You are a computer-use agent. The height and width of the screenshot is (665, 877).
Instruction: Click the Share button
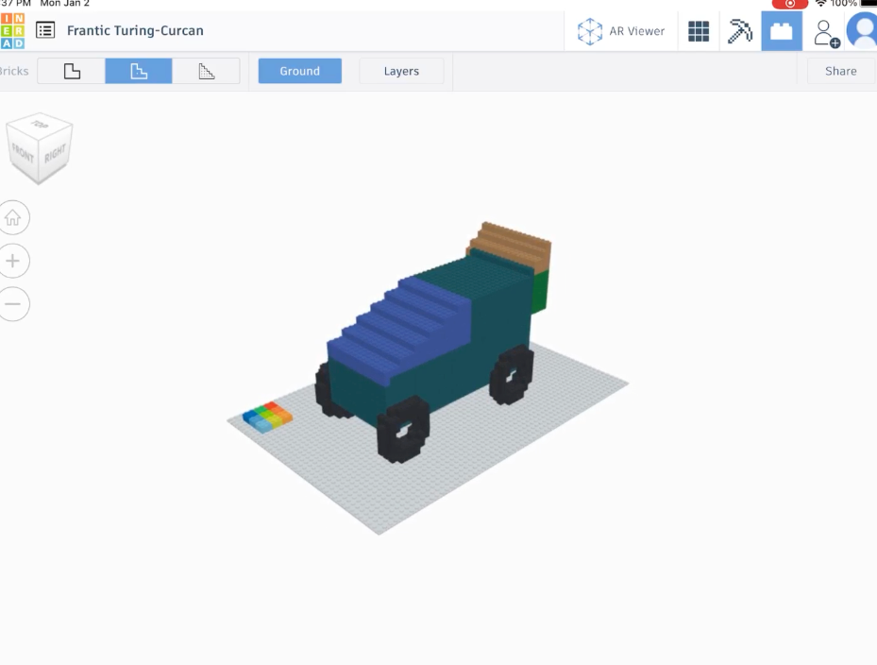[x=840, y=71]
